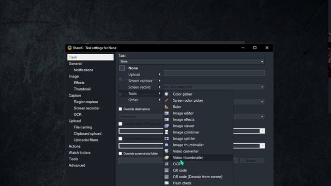Click the Video converter icon

pos(167,151)
